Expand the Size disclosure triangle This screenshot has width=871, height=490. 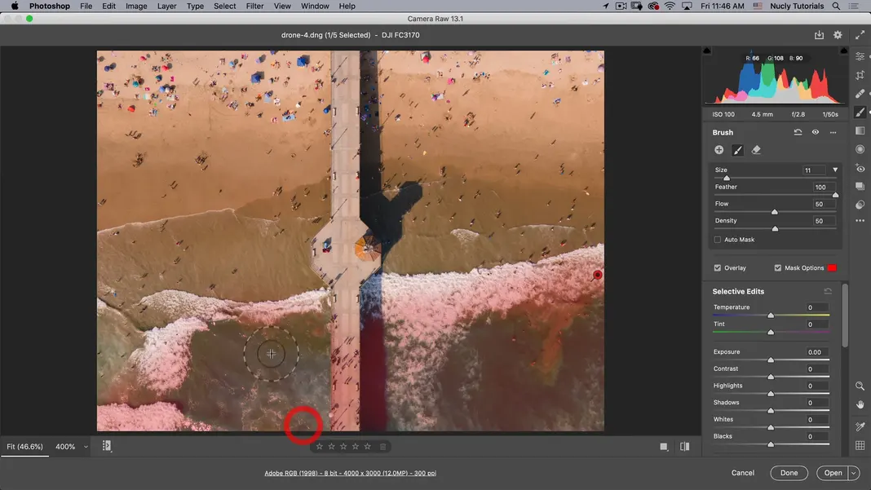[x=835, y=170]
